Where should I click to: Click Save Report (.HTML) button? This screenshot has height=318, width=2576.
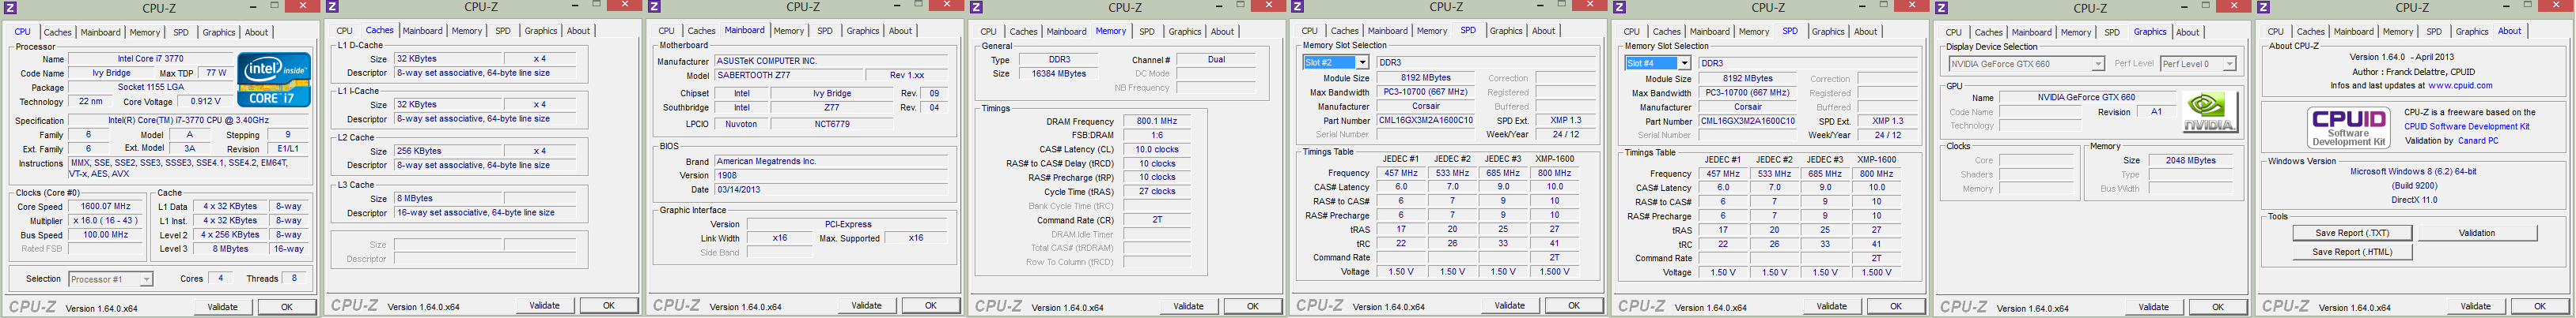2352,253
